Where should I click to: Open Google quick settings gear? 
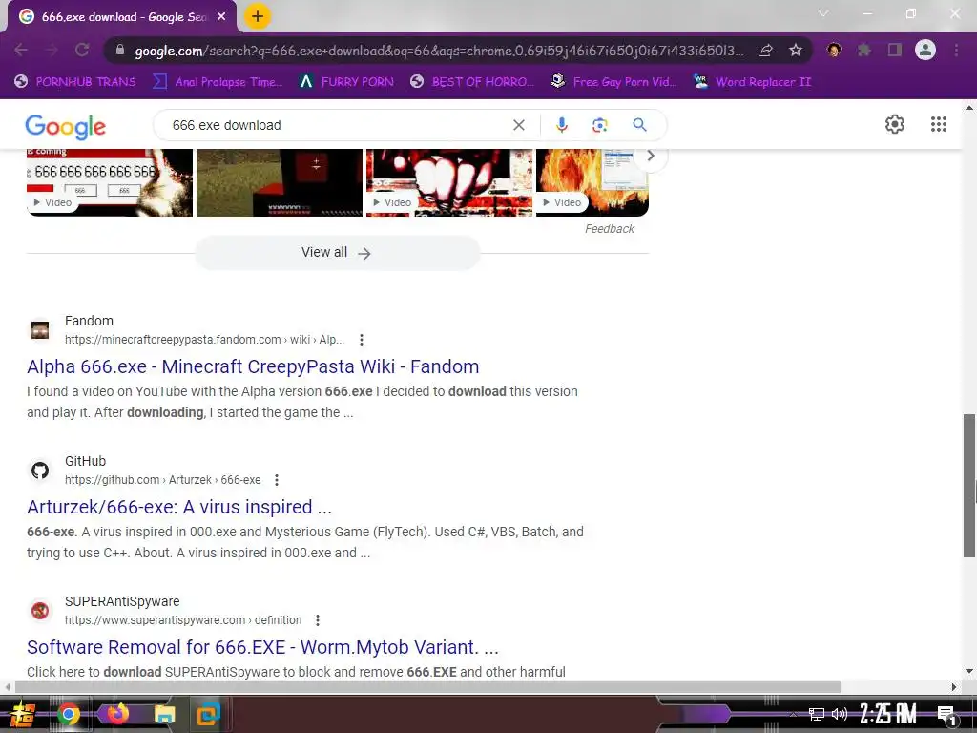(x=895, y=124)
